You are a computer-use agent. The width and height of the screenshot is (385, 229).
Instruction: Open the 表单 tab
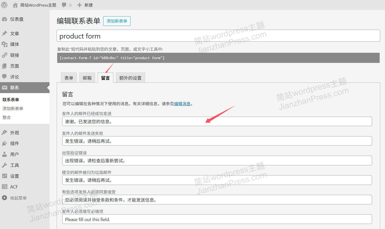coord(69,78)
